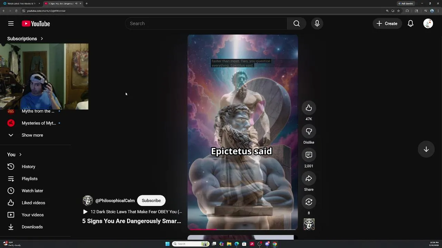Open Your videos in the sidebar
442x248 pixels.
pos(35,215)
